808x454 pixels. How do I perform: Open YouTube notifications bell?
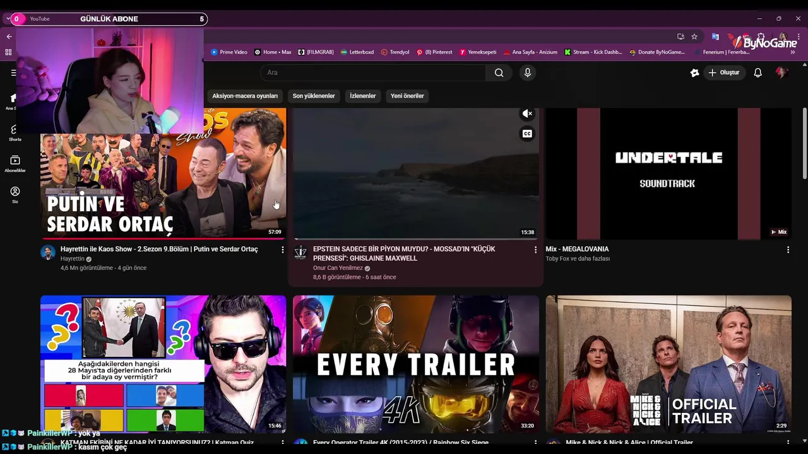(757, 73)
